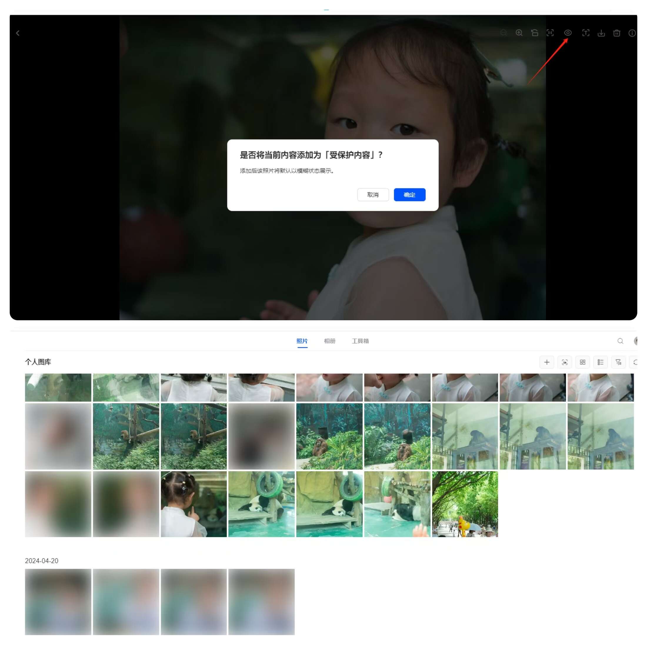The image size is (647, 647).
Task: Switch to the 照片 tab
Action: click(302, 341)
